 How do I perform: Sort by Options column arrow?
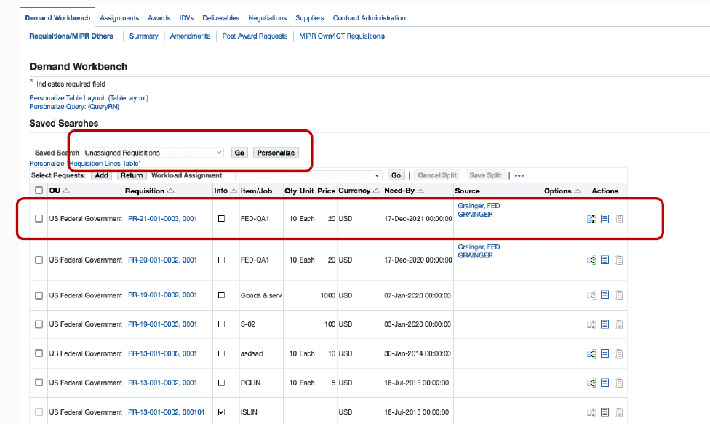pos(578,191)
